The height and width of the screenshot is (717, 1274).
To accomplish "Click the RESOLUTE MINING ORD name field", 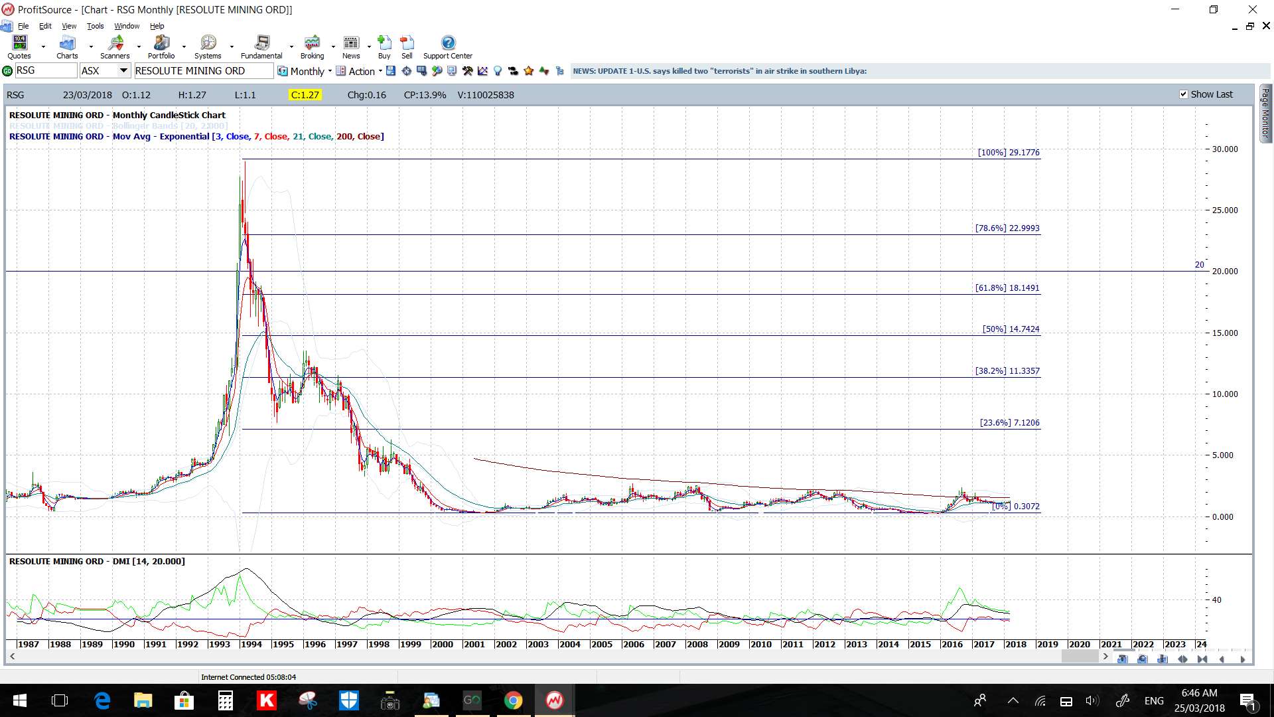I will [x=203, y=71].
